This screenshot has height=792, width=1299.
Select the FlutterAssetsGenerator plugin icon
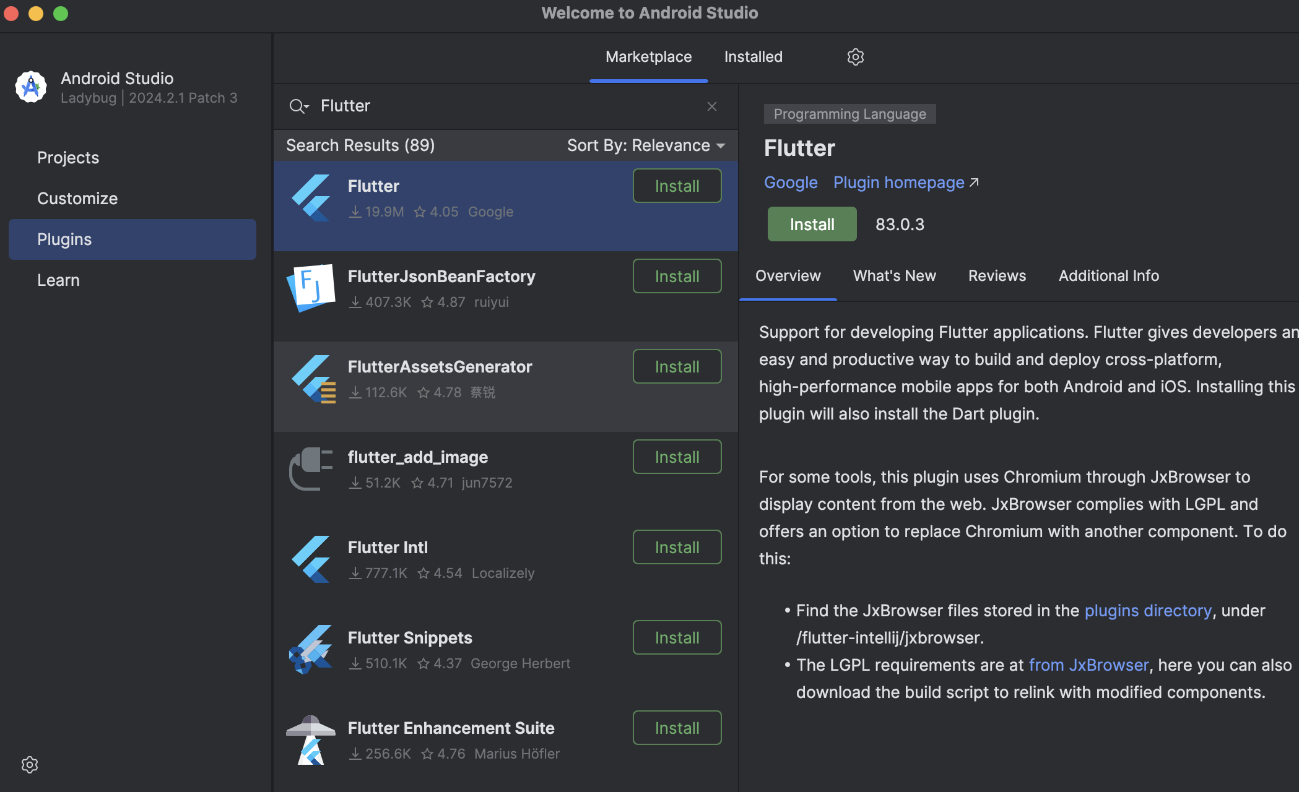tap(313, 379)
